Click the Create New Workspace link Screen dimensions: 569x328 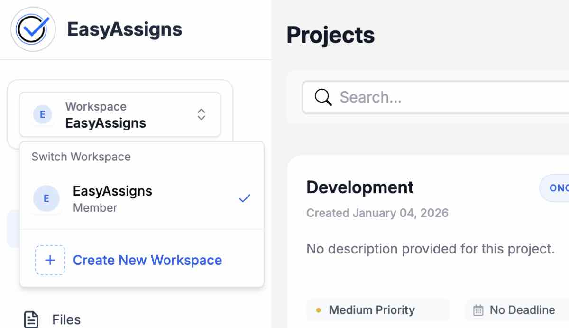pos(147,260)
